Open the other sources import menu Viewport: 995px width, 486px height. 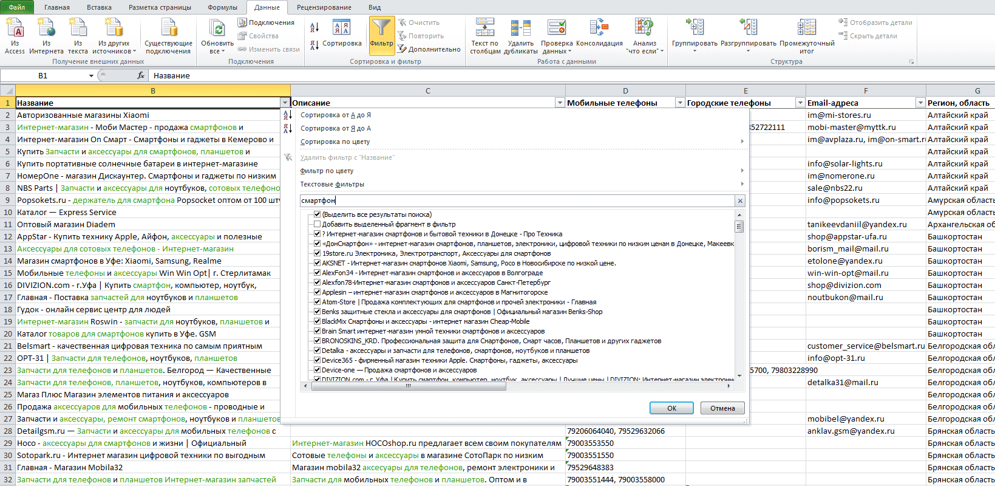tap(114, 36)
